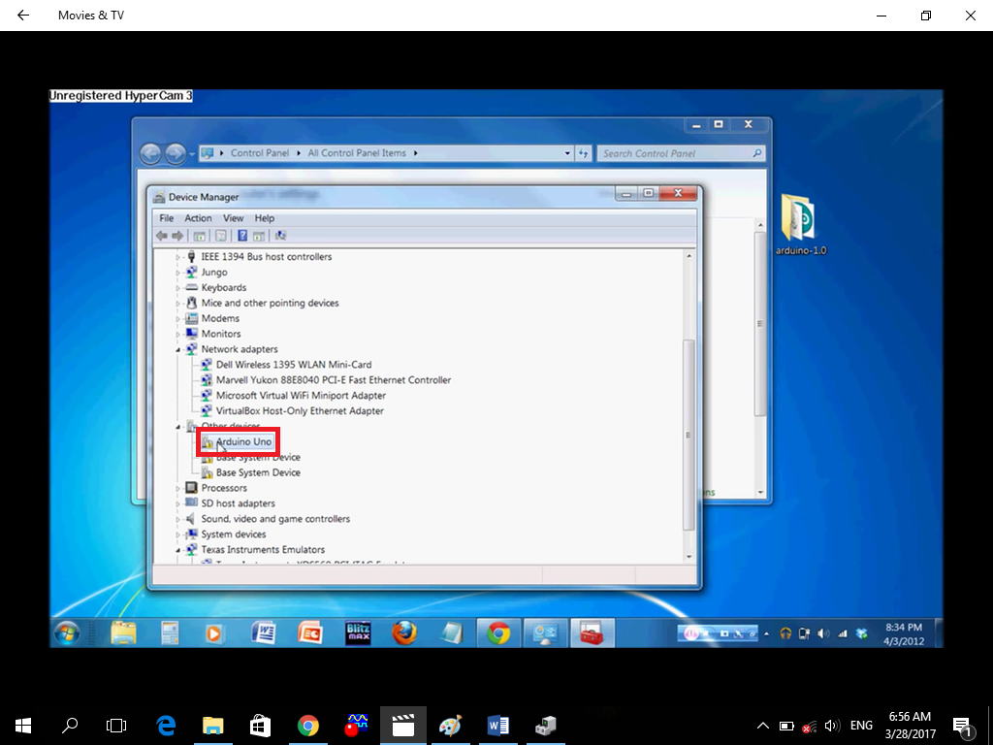
Task: Click the Control Panel forward navigation button
Action: coord(176,153)
